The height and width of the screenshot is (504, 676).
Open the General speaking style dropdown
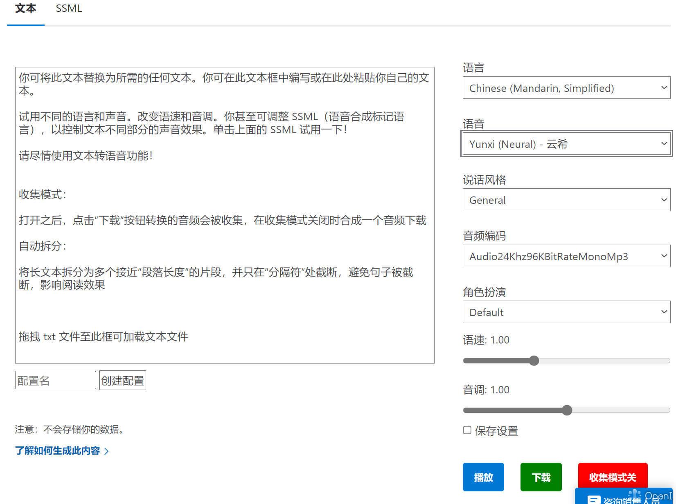566,200
